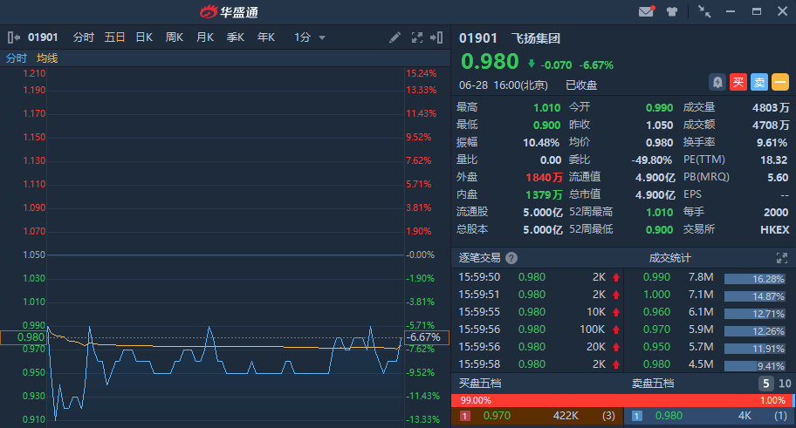Click the 外盘 1840万 value

pos(544,178)
